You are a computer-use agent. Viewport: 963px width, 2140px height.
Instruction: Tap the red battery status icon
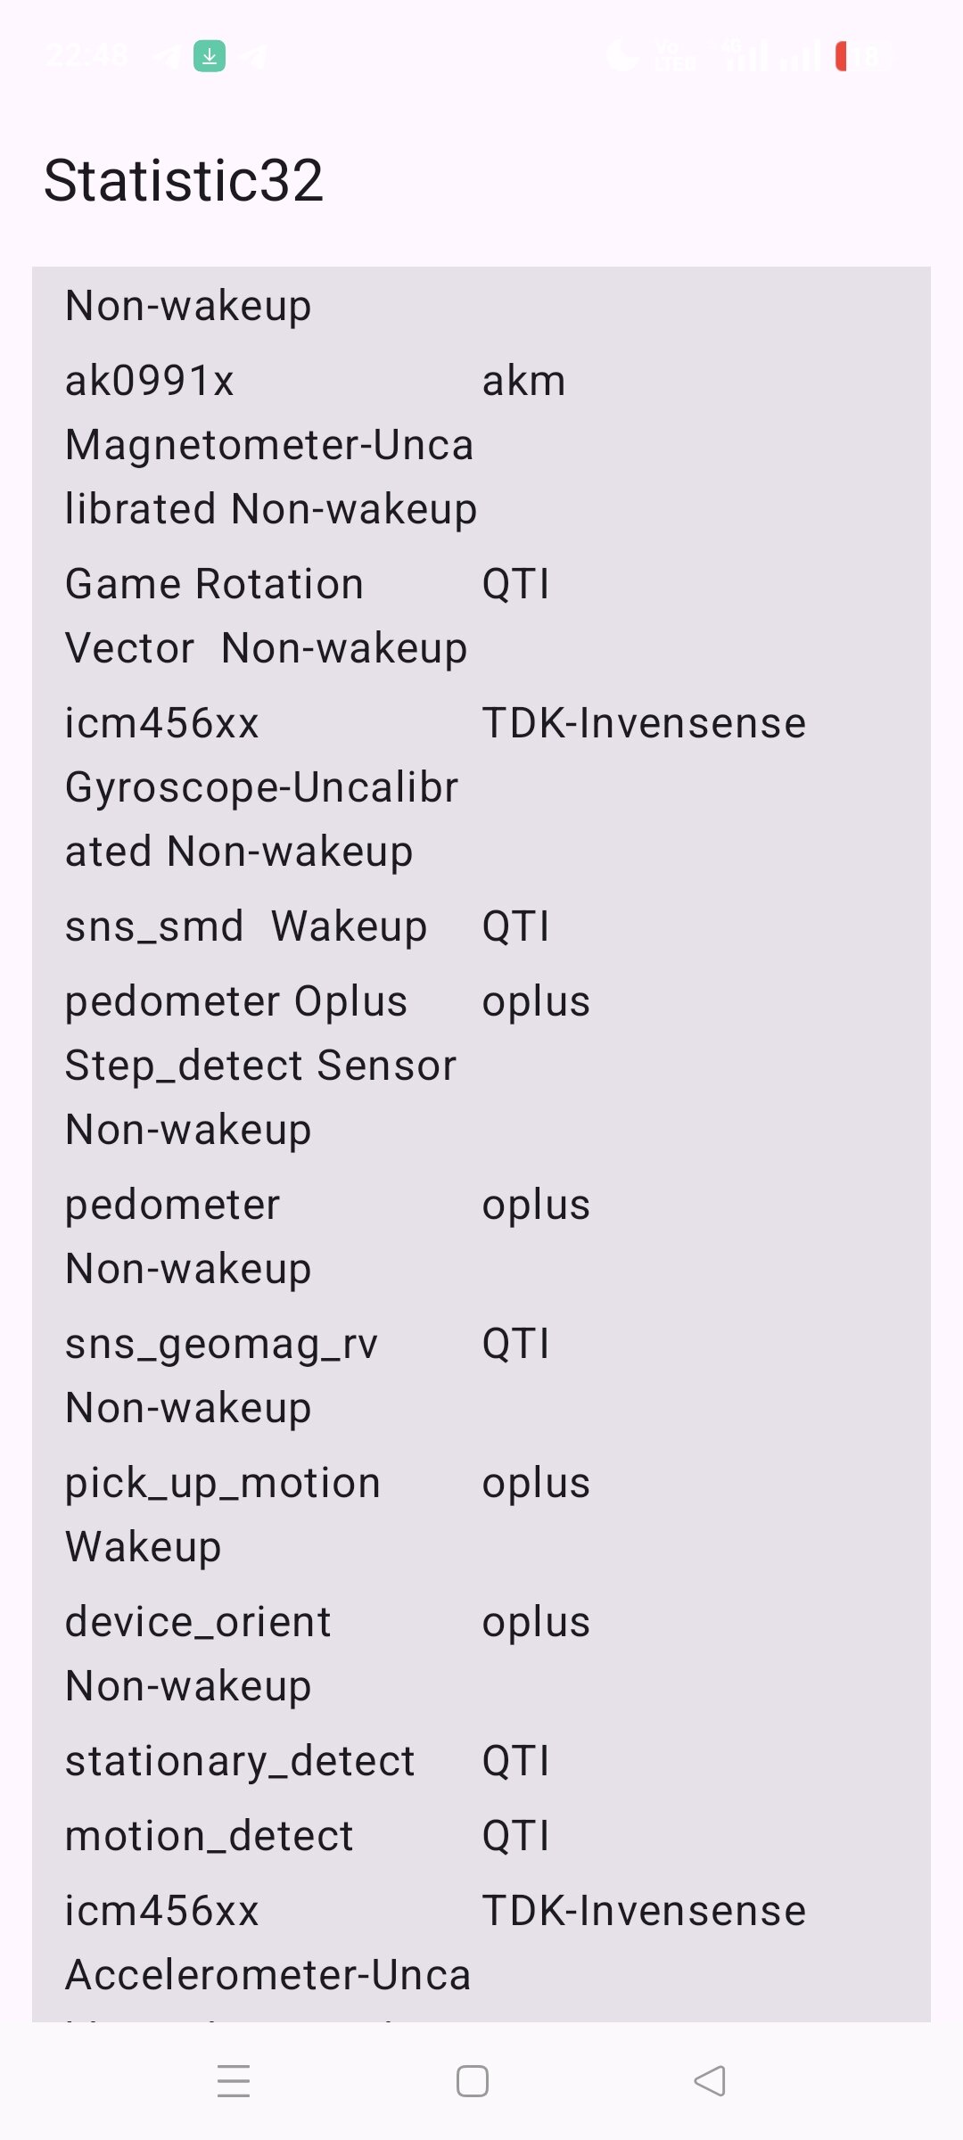click(841, 56)
